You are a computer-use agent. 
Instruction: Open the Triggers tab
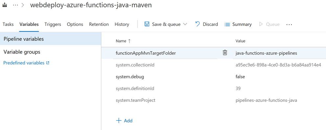point(53,24)
